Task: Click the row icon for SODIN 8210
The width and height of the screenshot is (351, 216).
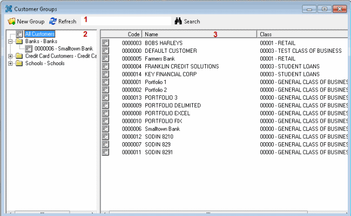Action: click(x=105, y=136)
